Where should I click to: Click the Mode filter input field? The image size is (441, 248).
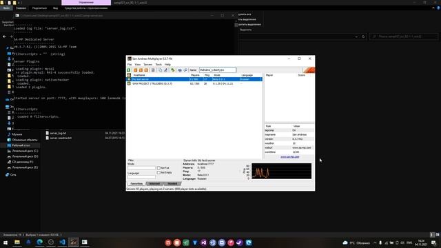click(x=141, y=168)
